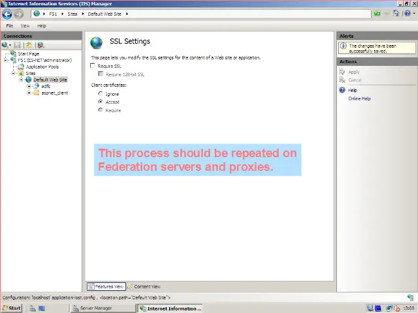Click the blue Help question-mark icon in Actions
The height and width of the screenshot is (313, 418).
coord(342,90)
